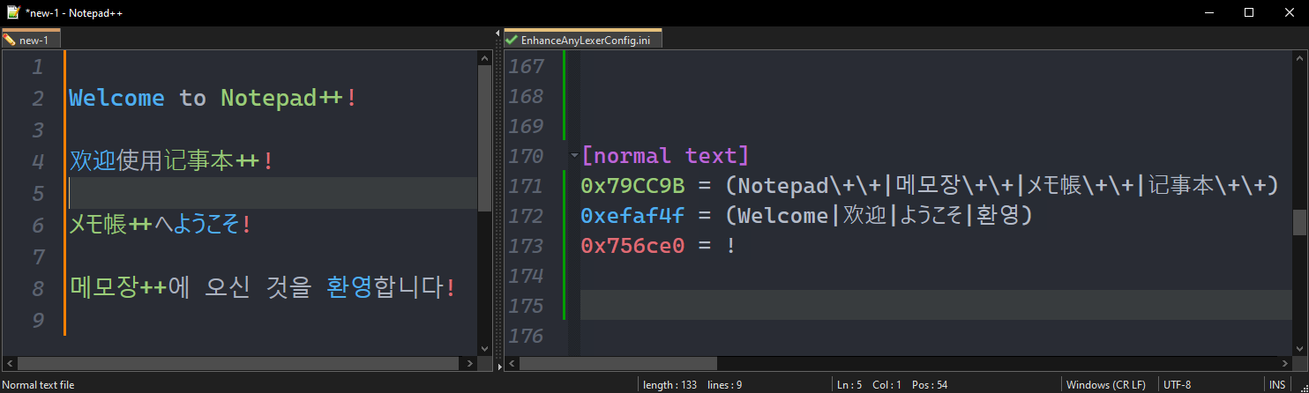The image size is (1309, 393).
Task: Click line number 172 in right pane
Action: pyautogui.click(x=527, y=217)
